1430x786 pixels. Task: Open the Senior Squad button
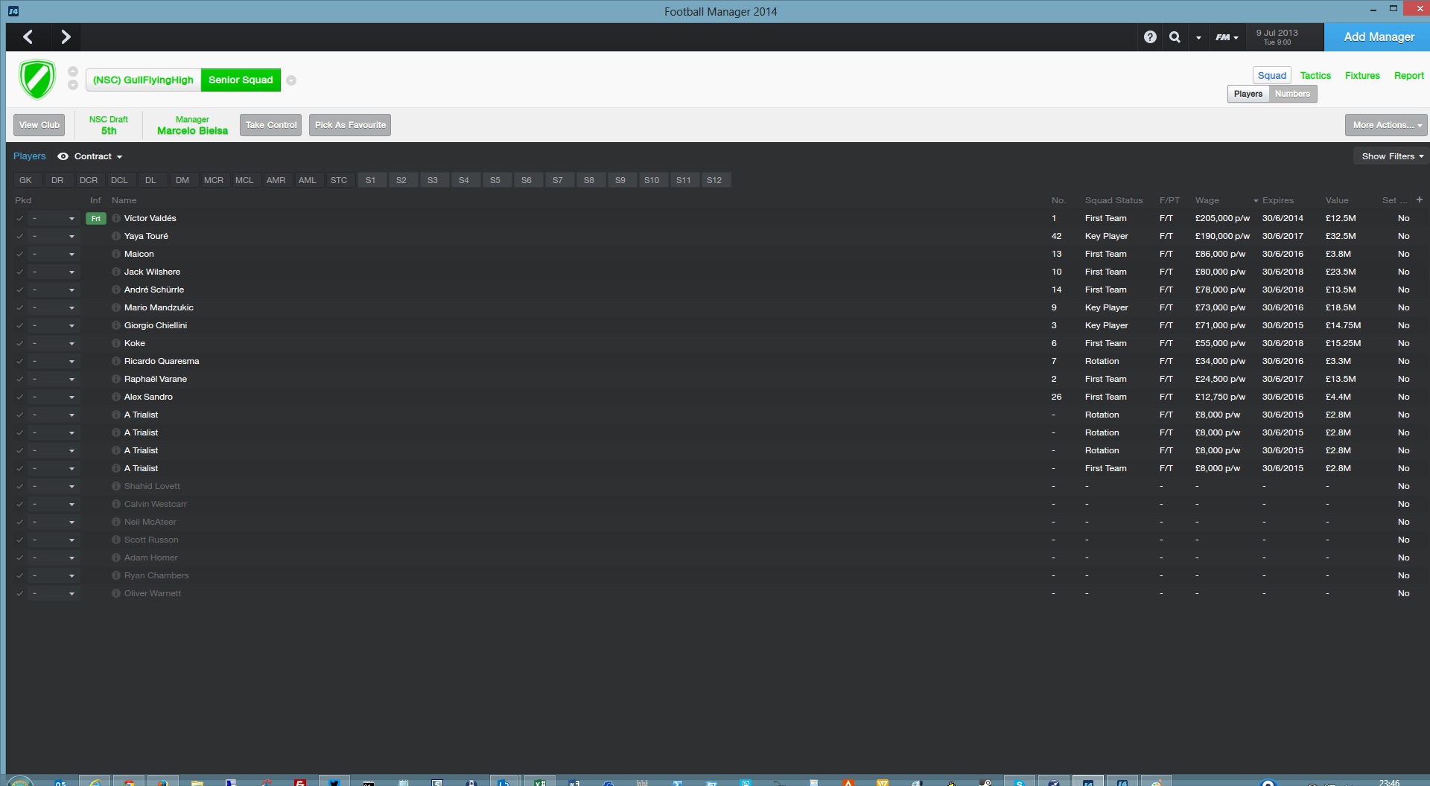241,80
